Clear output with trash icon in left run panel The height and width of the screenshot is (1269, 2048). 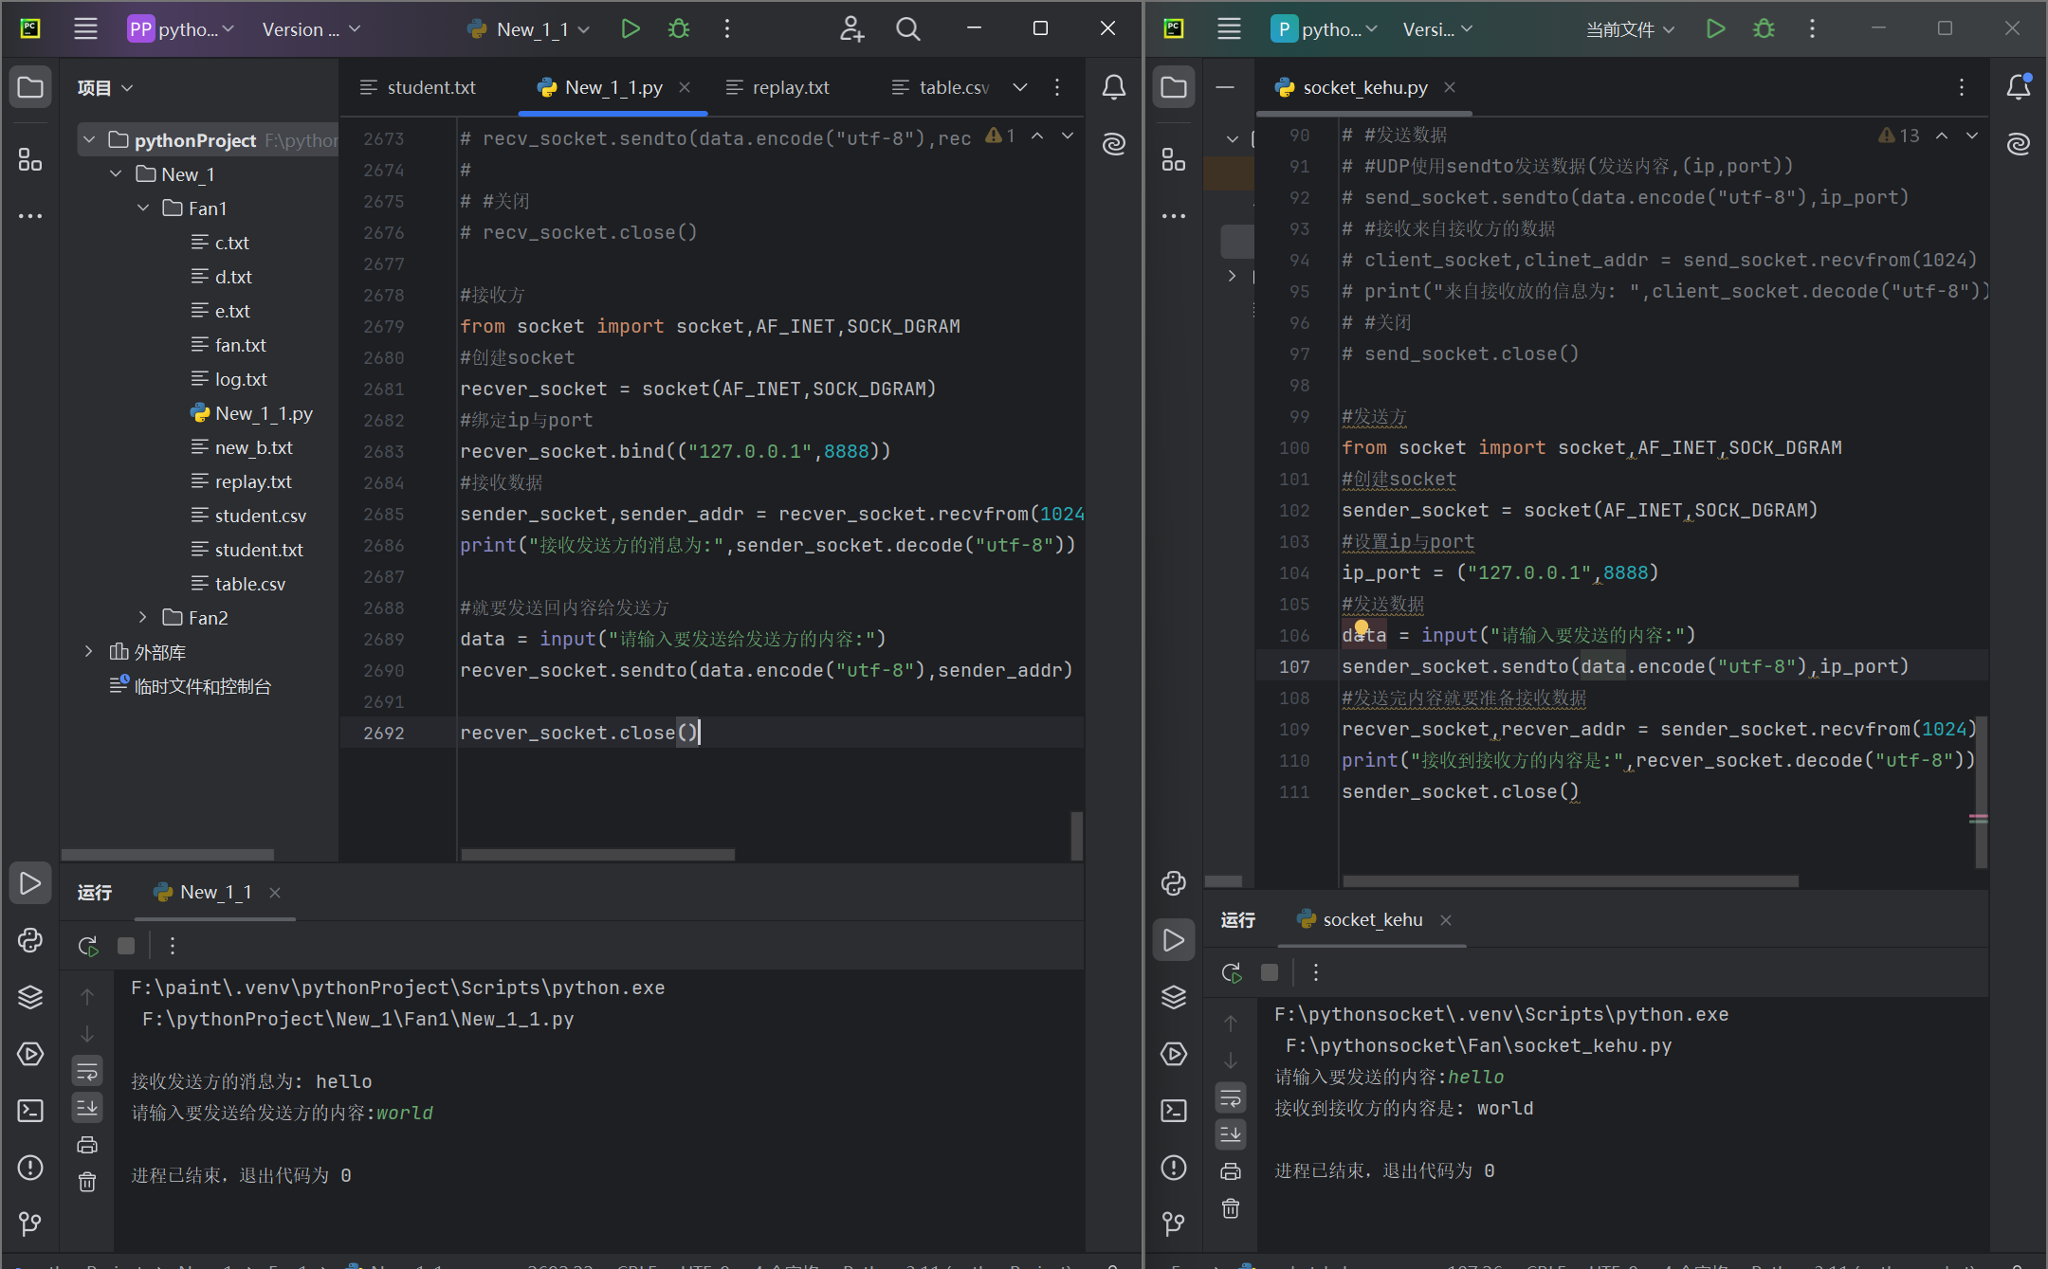87,1182
